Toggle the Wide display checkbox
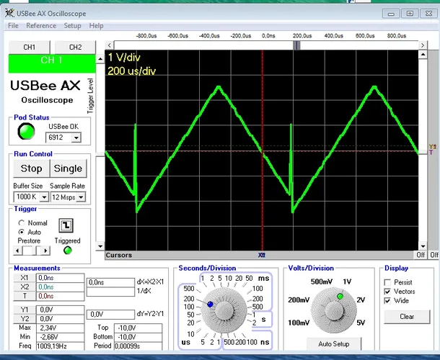The image size is (440, 360). point(388,301)
